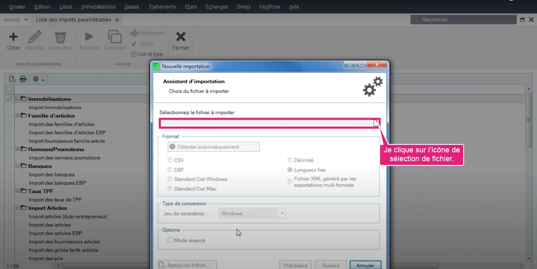The height and width of the screenshot is (269, 537).
Task: Collapse the Remises/Promotions tree group
Action: pos(17,149)
